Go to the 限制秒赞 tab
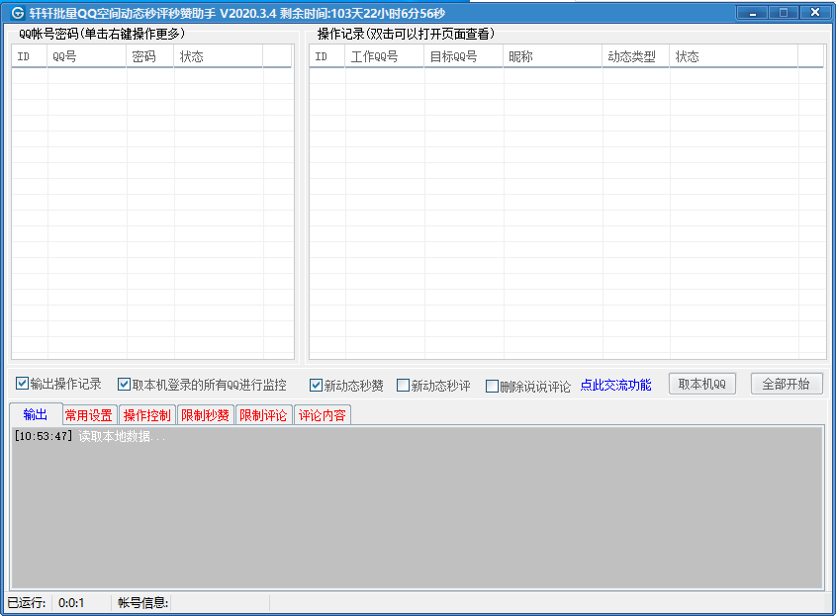 pyautogui.click(x=205, y=415)
